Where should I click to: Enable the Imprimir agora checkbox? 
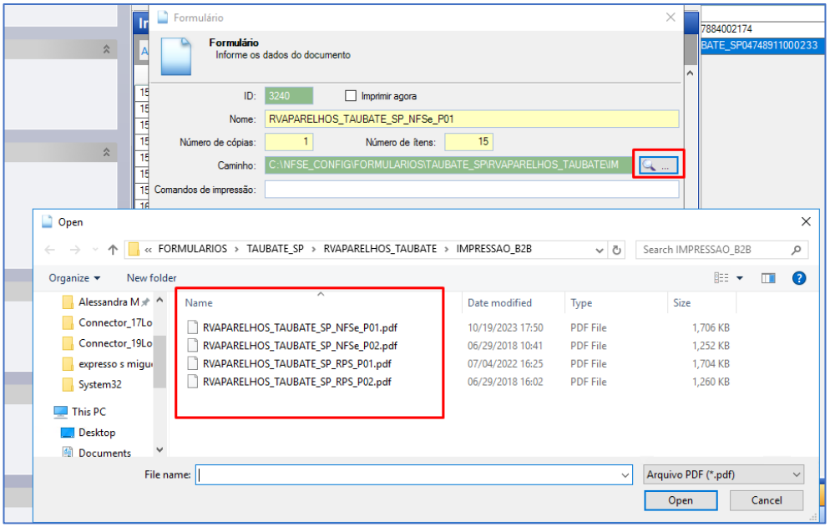[351, 96]
